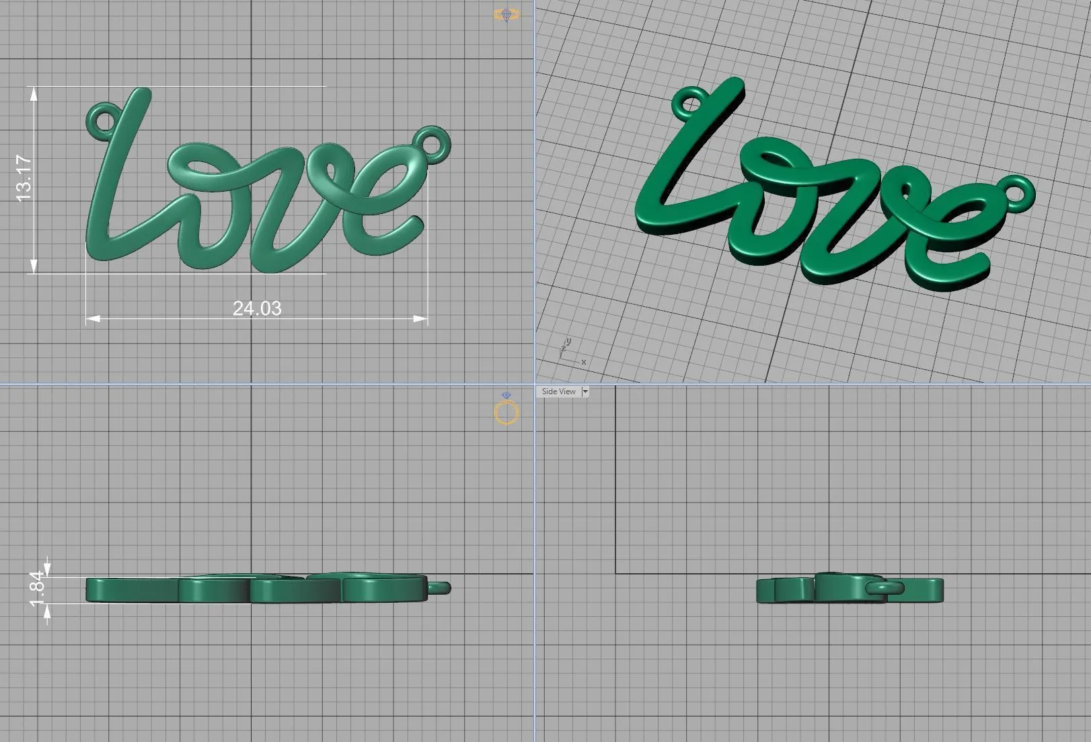Click the Side View viewport label
1091x742 pixels.
[558, 392]
